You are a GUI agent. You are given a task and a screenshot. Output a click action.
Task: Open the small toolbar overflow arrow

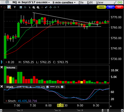point(58,7)
